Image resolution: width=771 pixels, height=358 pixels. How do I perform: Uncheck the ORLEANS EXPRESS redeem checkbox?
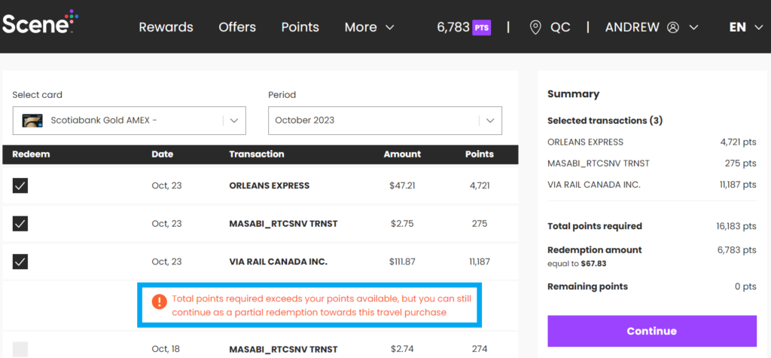pos(20,185)
